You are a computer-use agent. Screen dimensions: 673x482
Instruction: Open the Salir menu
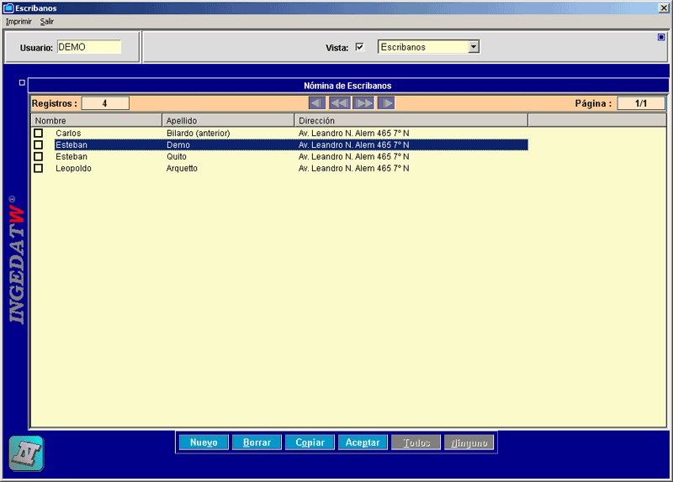pos(47,22)
